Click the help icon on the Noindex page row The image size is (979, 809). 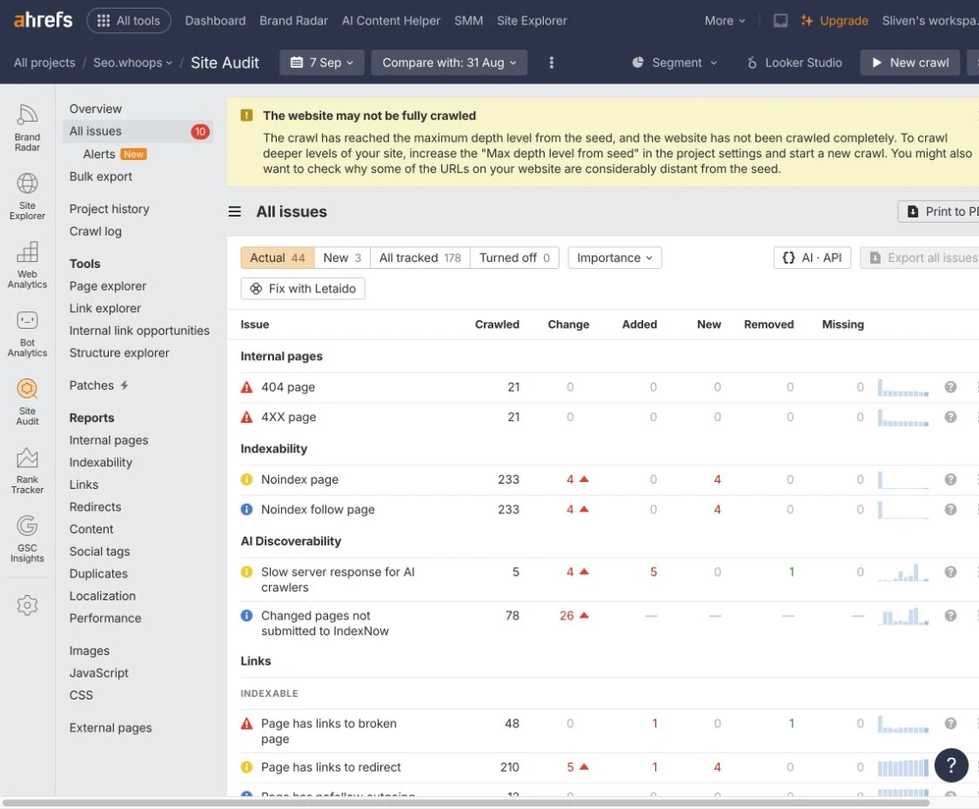950,479
